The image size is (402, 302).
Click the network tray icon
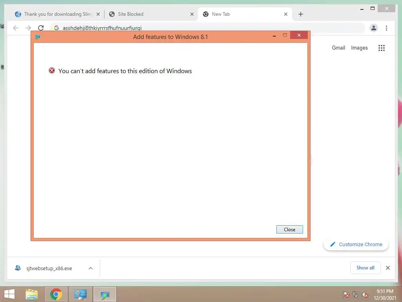pyautogui.click(x=356, y=294)
